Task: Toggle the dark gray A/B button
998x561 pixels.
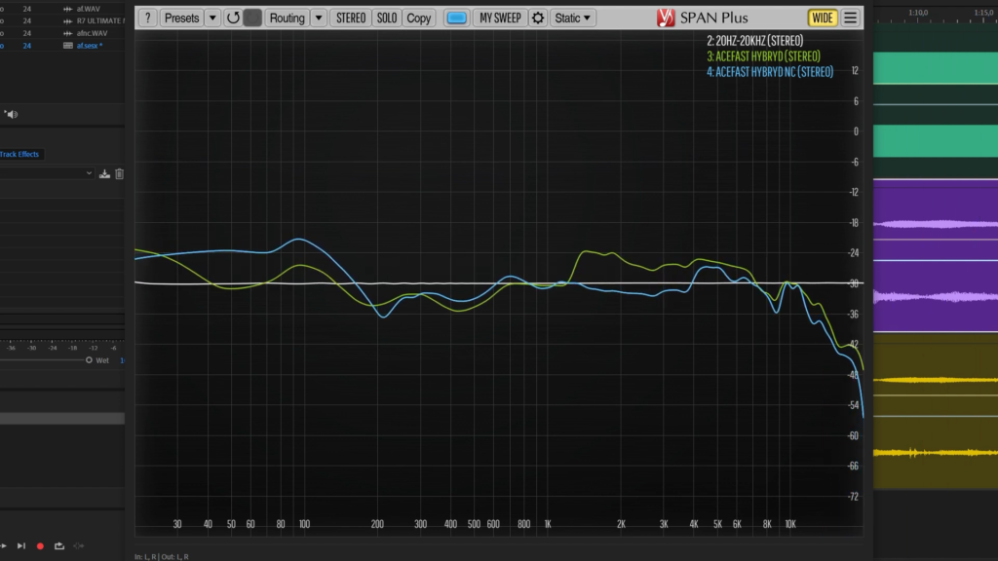Action: 252,18
